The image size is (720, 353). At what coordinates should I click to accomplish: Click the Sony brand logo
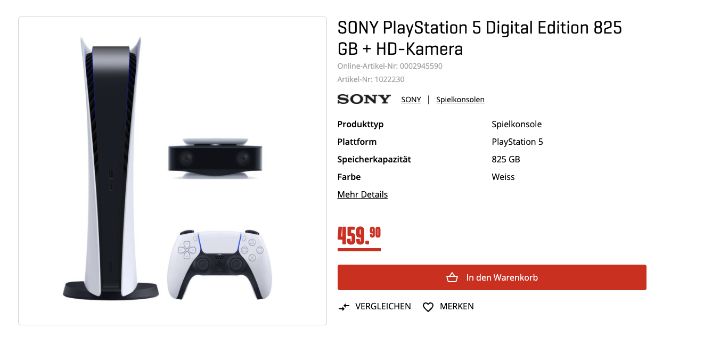(364, 99)
